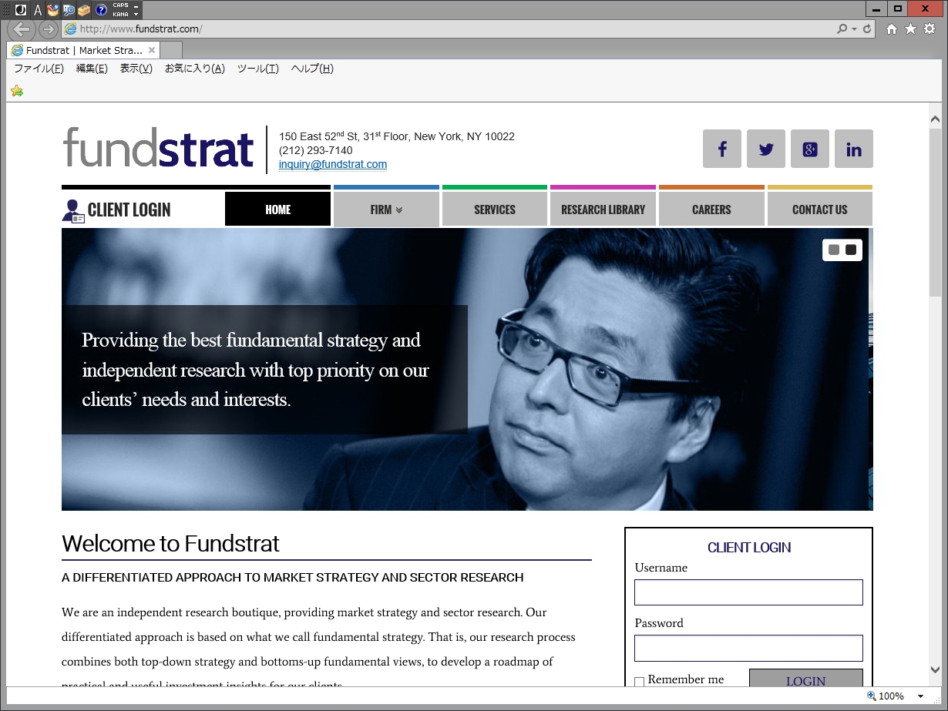Open the zoom level dropdown arrow
The height and width of the screenshot is (711, 948).
coord(920,696)
